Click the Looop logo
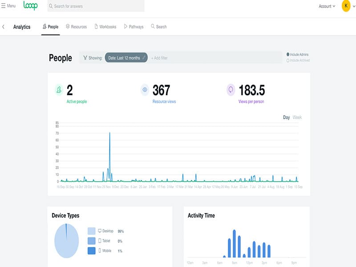Viewport: 356px width, 267px height. click(x=31, y=6)
